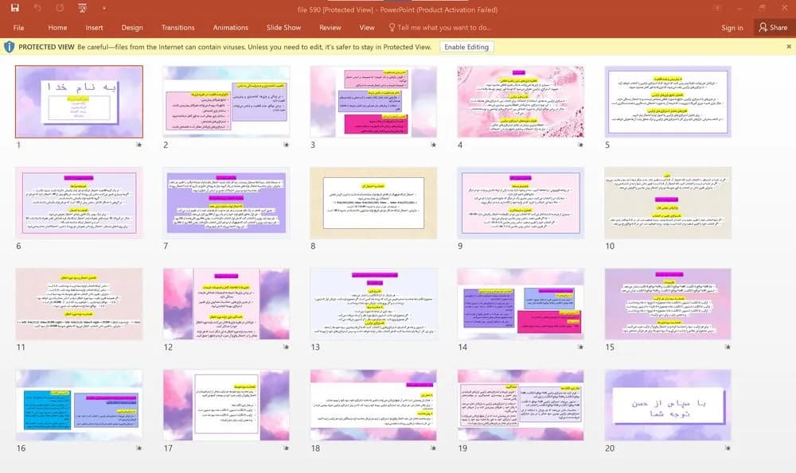Viewport: 796px width, 473px height.
Task: Select the final slide 20 thumbnail
Action: tap(668, 405)
